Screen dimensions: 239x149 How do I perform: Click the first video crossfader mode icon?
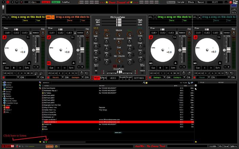pos(115,66)
